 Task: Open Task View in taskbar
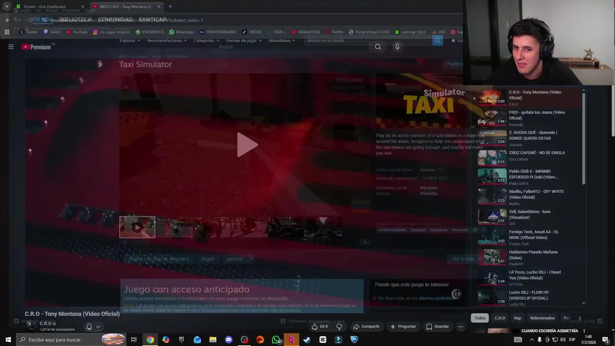134,340
